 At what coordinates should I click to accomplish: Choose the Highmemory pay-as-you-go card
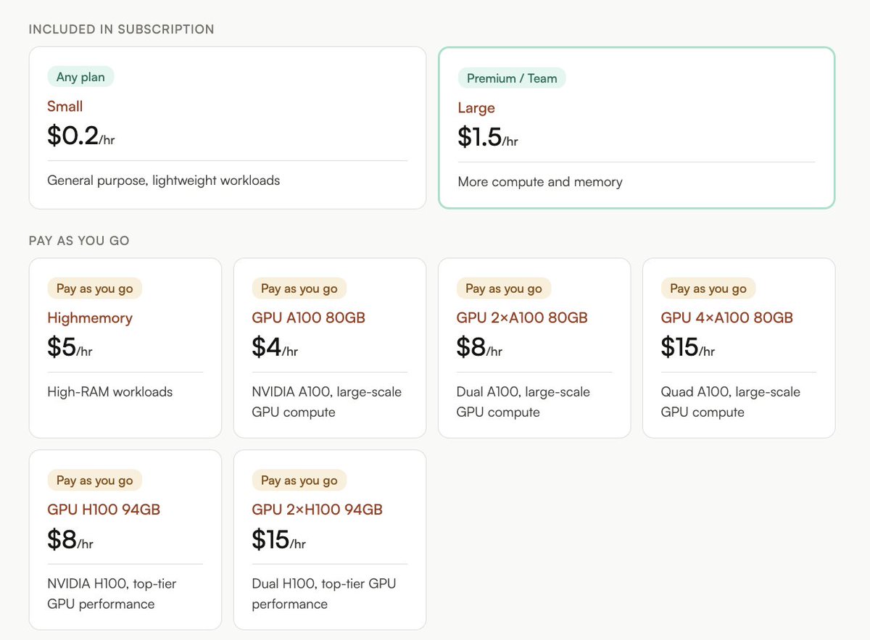(x=125, y=348)
